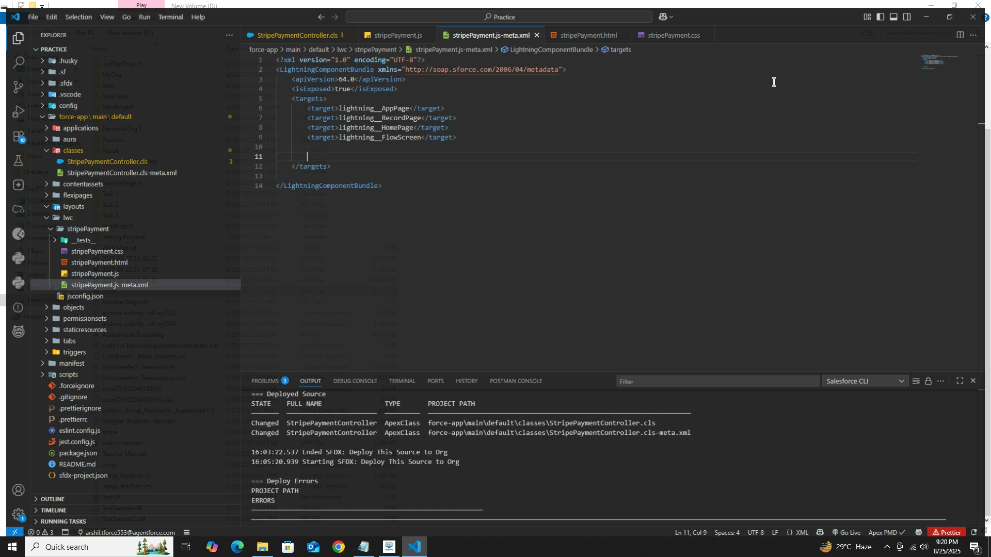
Task: Click Go Live in status bar
Action: tap(846, 532)
